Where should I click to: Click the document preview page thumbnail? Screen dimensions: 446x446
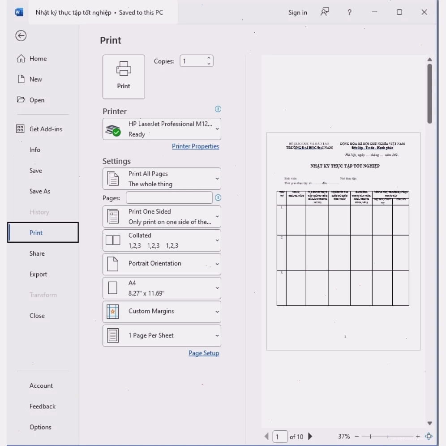pos(343,241)
